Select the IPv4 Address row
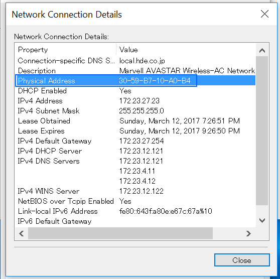 pos(135,101)
